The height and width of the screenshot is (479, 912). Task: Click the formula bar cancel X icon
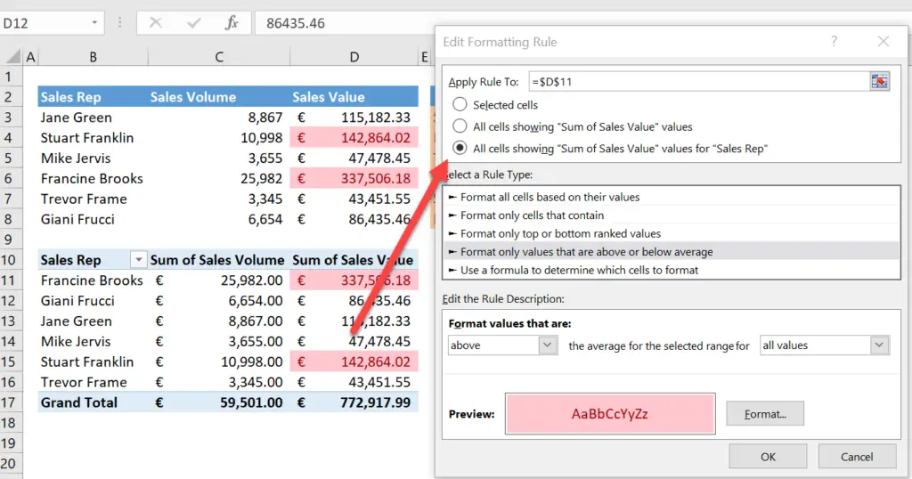(x=155, y=22)
